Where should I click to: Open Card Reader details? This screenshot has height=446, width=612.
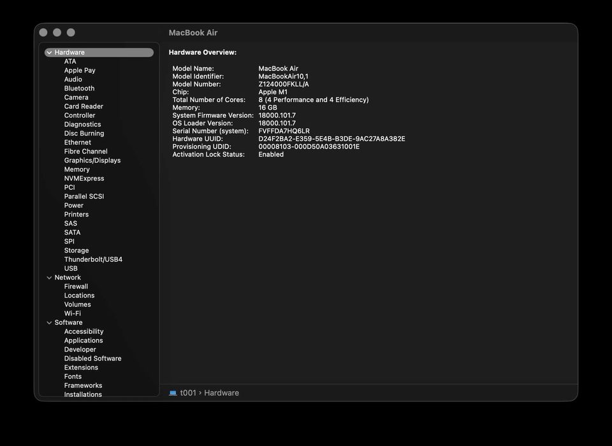(84, 106)
